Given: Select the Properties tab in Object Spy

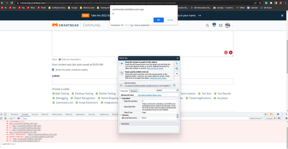Looking at the screenshot, I should [124, 91].
